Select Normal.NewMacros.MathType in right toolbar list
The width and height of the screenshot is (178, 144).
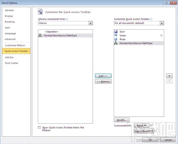pos(139,43)
